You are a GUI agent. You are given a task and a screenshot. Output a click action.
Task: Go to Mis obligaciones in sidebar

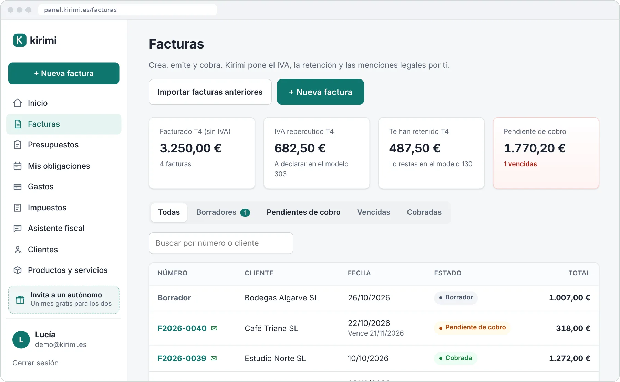[64, 166]
